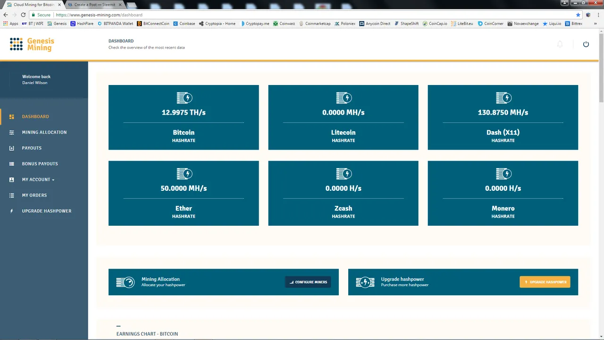Image resolution: width=604 pixels, height=340 pixels.
Task: Click the My Account person icon
Action: tap(12, 179)
